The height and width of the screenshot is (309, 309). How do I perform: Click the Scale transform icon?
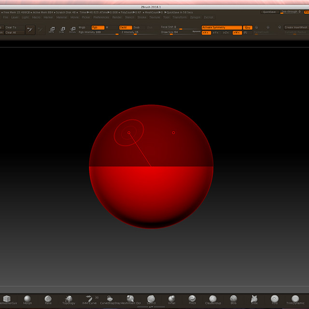click(x=62, y=30)
